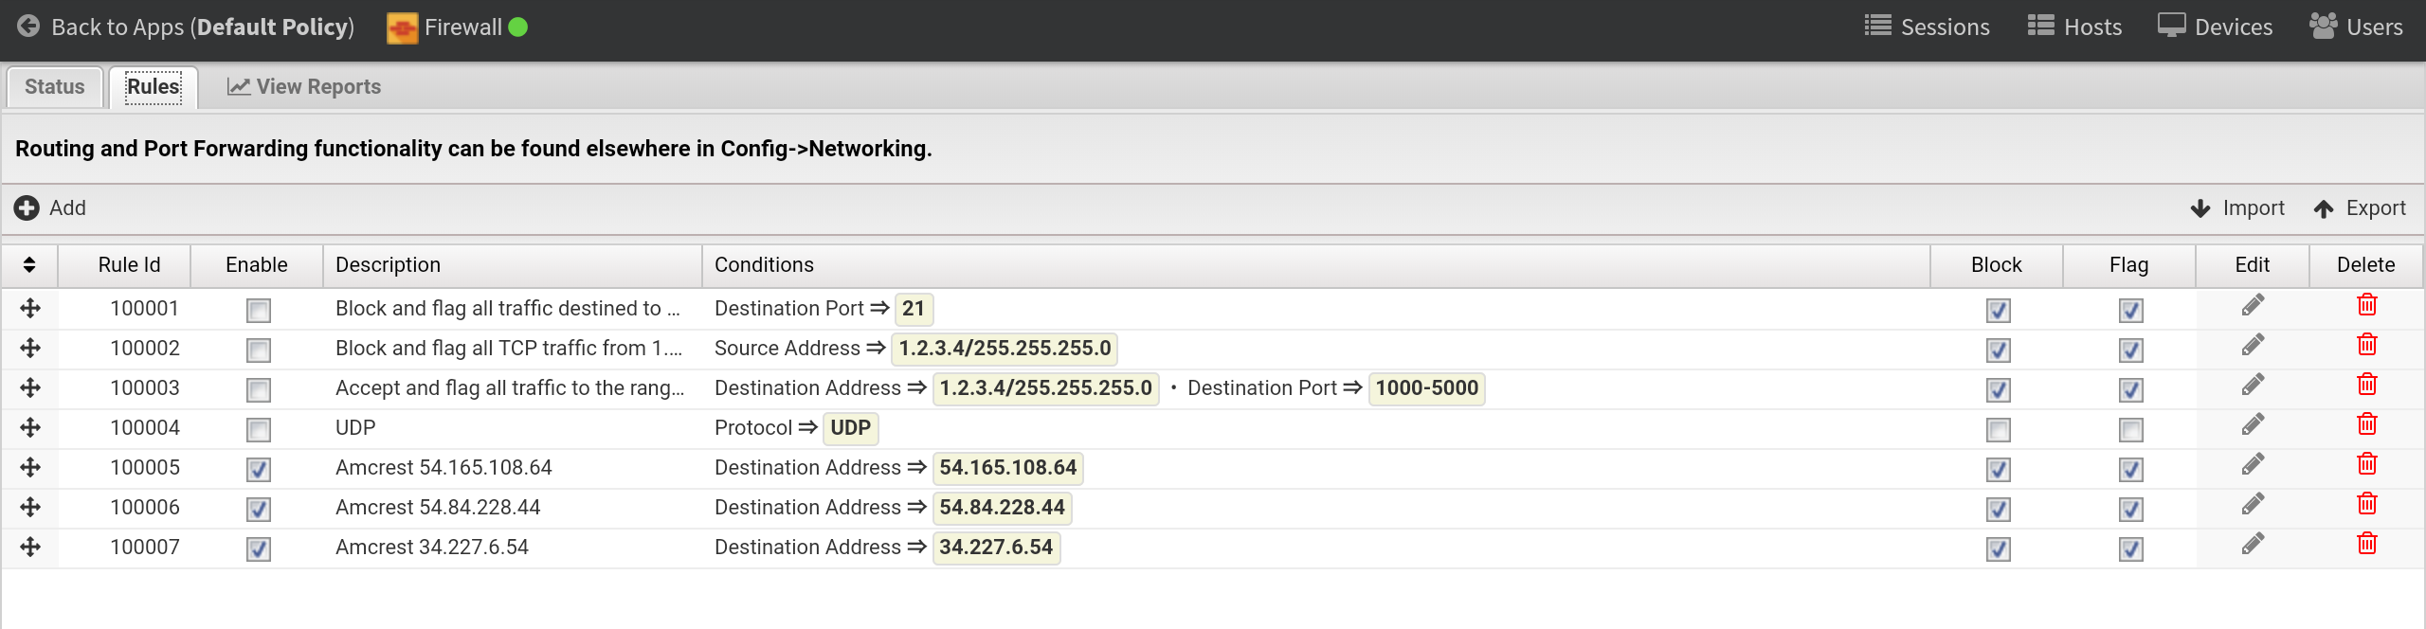Open the View Reports tab

click(x=304, y=87)
